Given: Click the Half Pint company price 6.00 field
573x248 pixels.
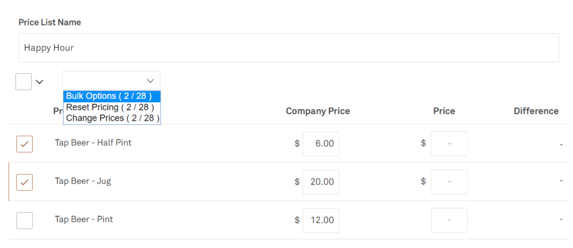Looking at the screenshot, I should [x=321, y=144].
